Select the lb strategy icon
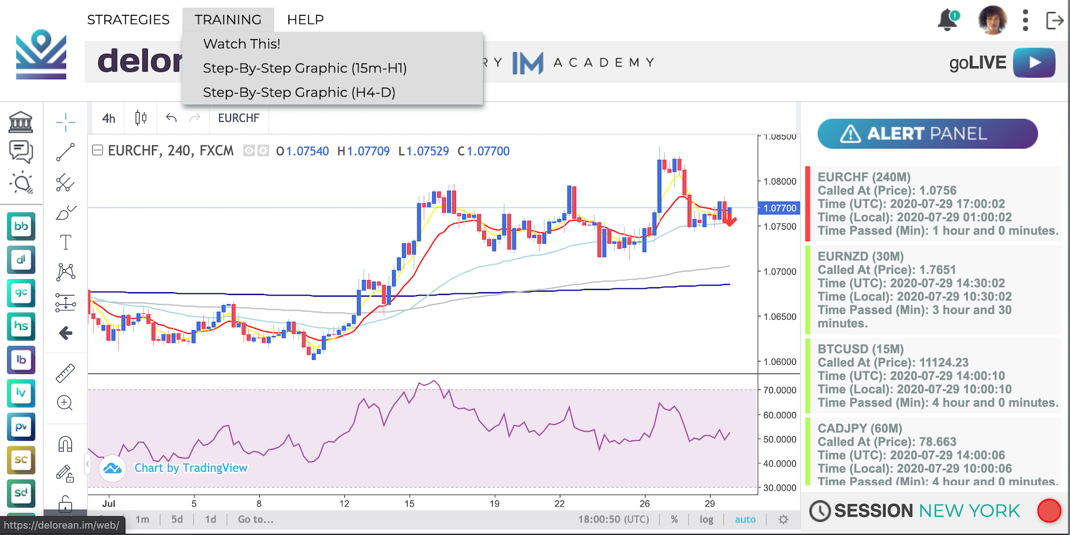Screen dimensions: 1070x535 (x=21, y=360)
